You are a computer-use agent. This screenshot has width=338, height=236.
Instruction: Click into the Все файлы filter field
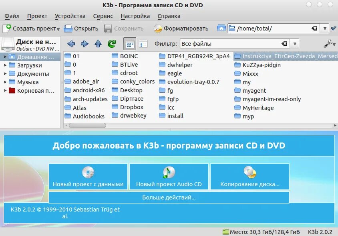tap(235, 44)
